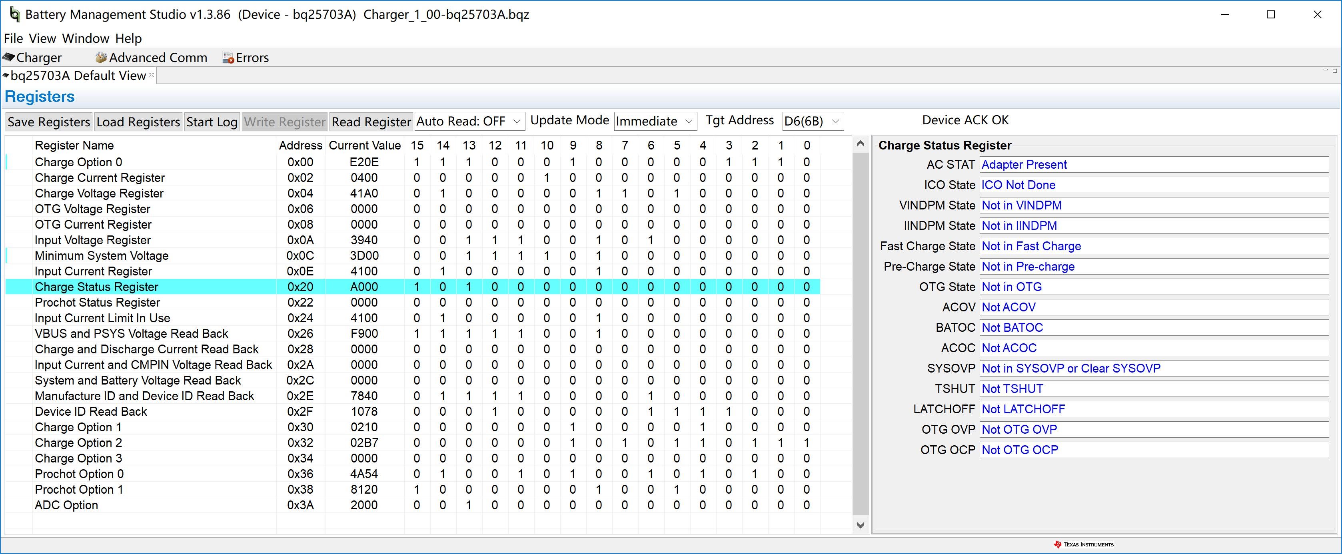Click the OTG OCP status field

coord(1153,450)
